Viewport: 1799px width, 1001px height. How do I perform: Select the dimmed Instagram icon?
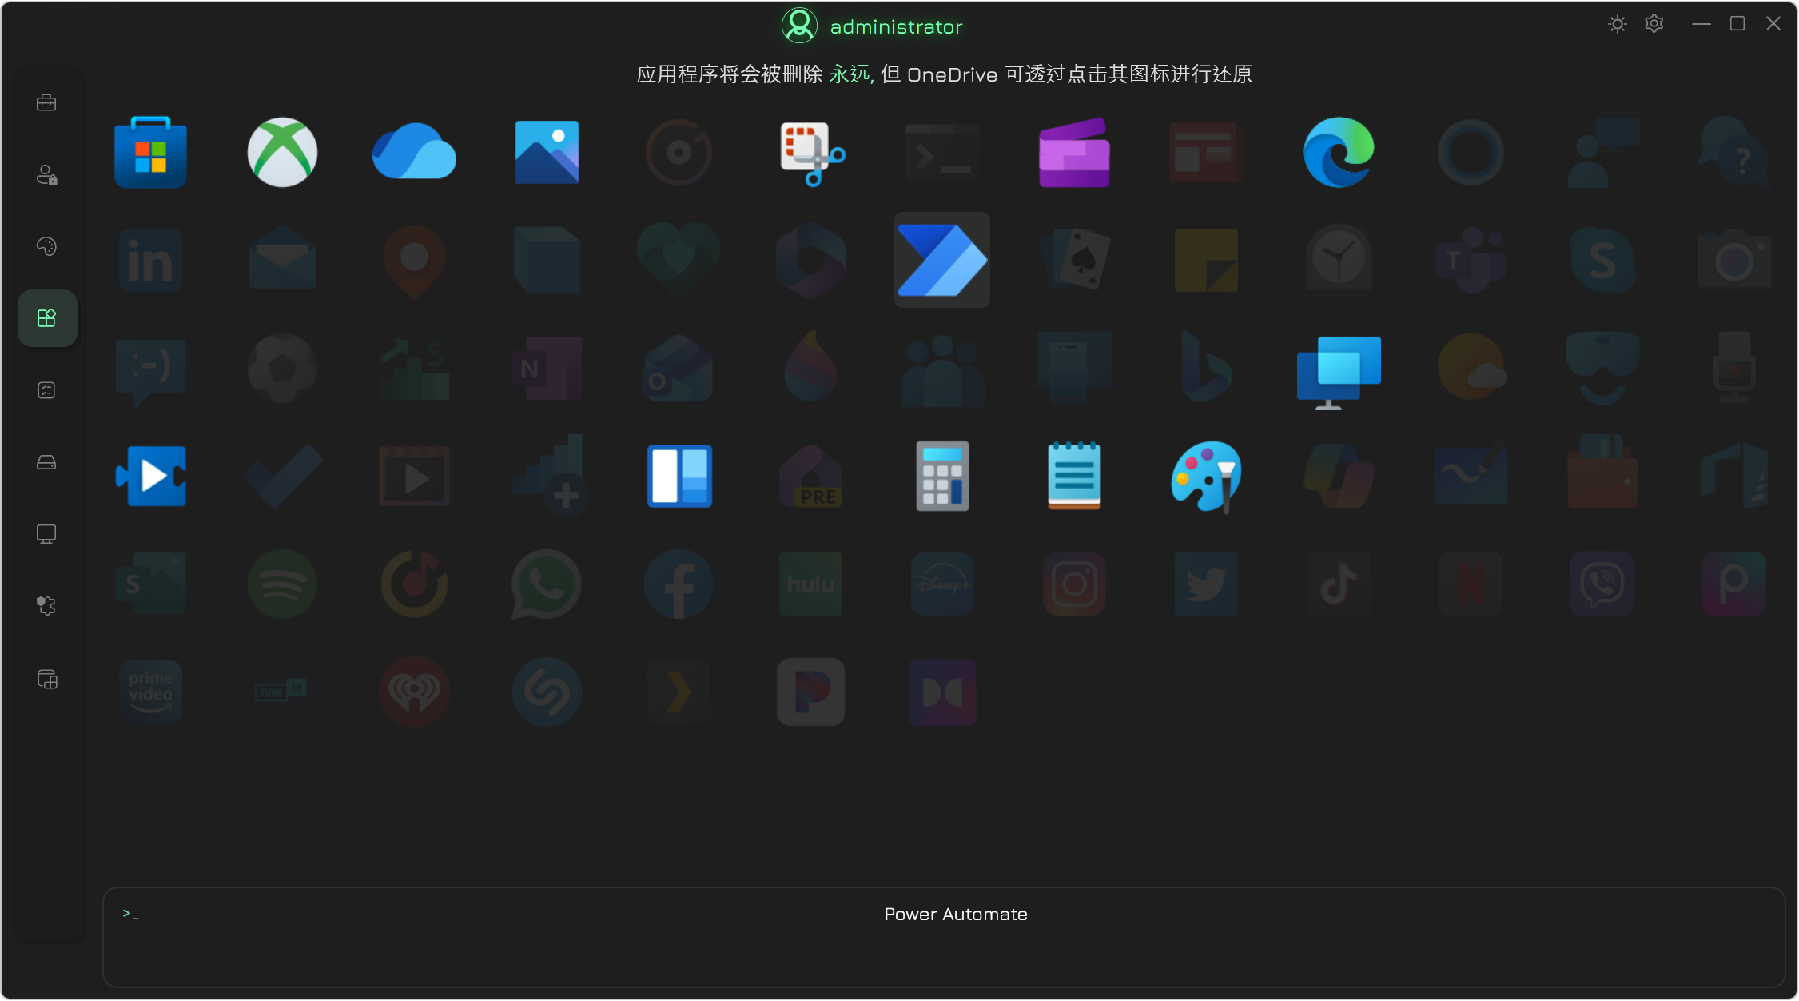[1074, 584]
